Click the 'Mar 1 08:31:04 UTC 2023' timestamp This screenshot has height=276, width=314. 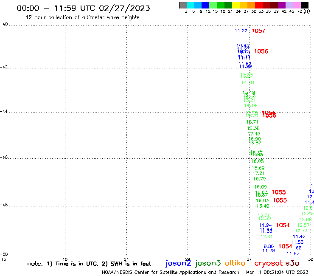277,272
